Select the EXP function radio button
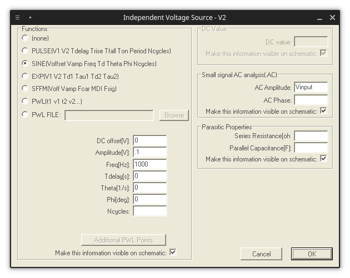Viewport: 350px width, 278px height. (x=25, y=76)
